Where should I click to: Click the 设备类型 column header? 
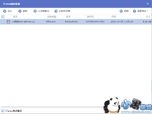tap(51, 17)
